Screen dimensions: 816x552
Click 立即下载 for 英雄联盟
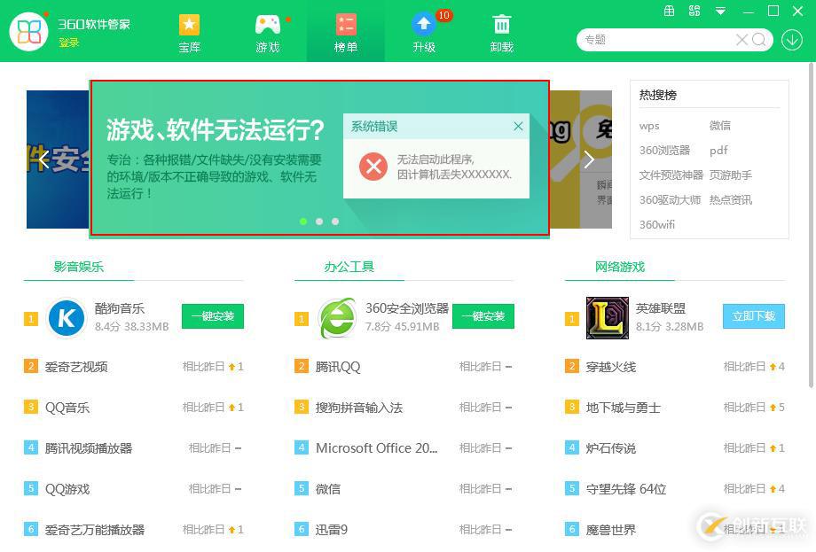tap(753, 316)
